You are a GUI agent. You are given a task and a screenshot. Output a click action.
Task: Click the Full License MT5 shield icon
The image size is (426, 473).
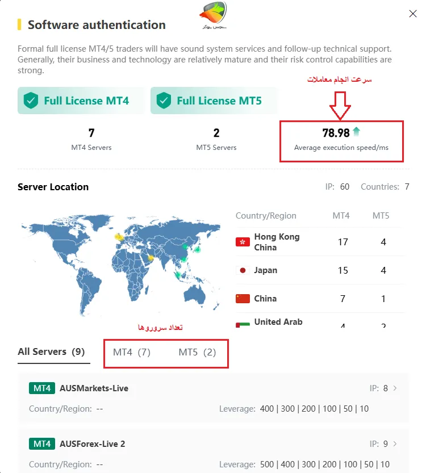point(164,101)
